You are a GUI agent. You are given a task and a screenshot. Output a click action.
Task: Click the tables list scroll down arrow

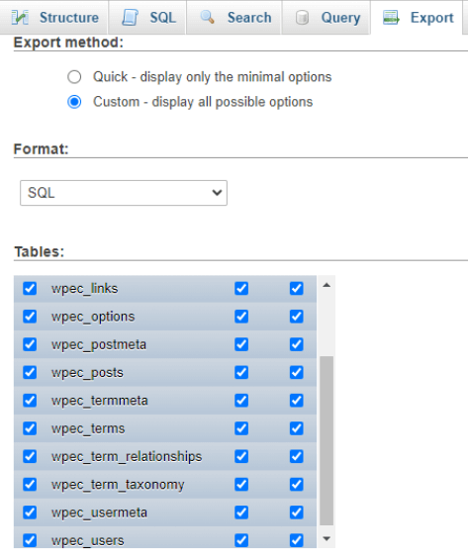(327, 538)
